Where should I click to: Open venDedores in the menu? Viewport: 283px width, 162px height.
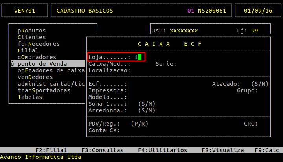point(35,77)
